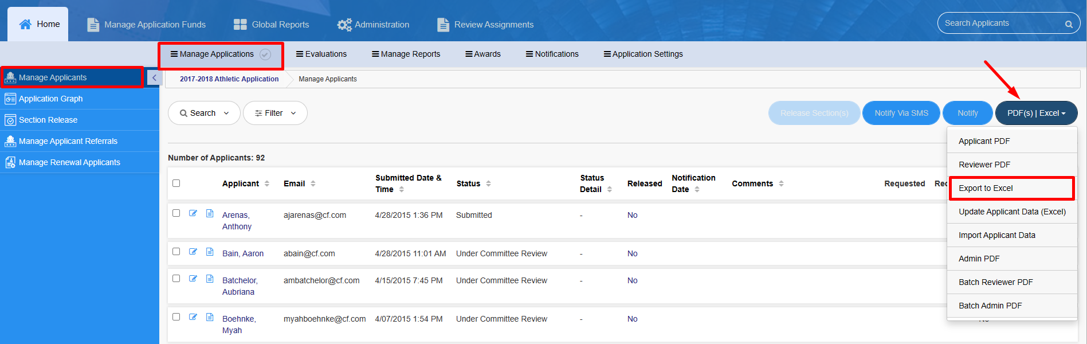Open the 2017-2018 Athletic Application breadcrumb link

pyautogui.click(x=229, y=79)
